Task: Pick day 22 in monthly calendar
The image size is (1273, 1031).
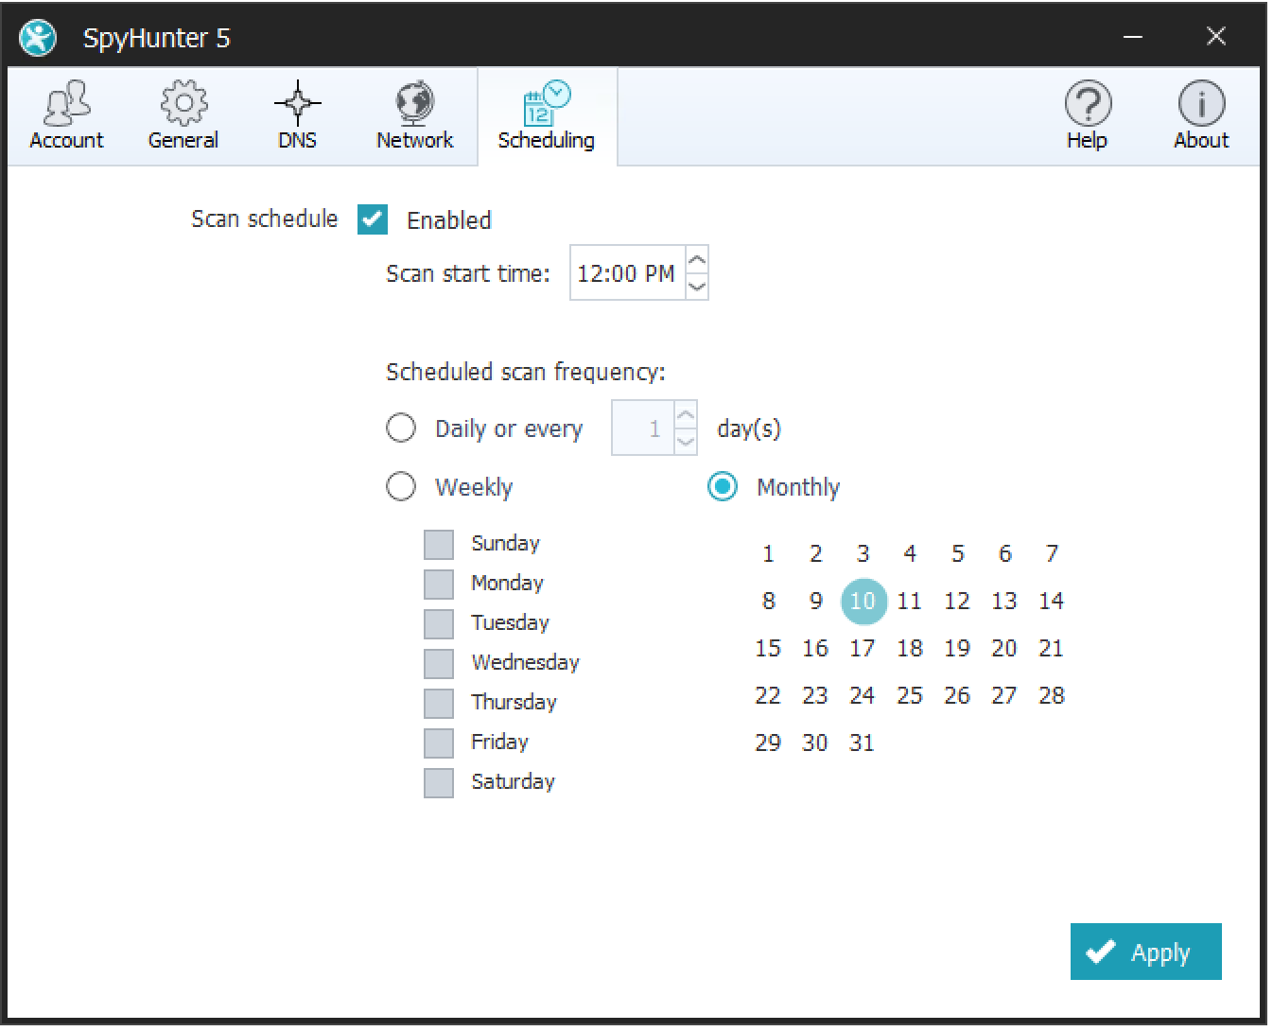Action: click(768, 695)
